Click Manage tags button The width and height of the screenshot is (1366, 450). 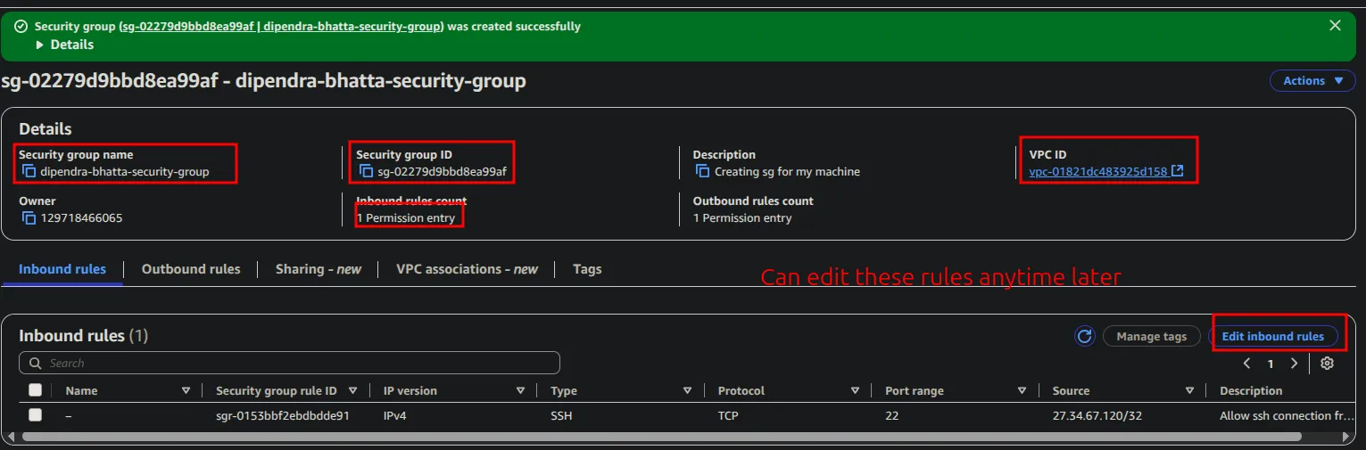pos(1151,336)
